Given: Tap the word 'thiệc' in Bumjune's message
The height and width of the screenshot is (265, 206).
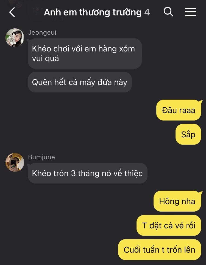Looking at the screenshot, I should (133, 173).
